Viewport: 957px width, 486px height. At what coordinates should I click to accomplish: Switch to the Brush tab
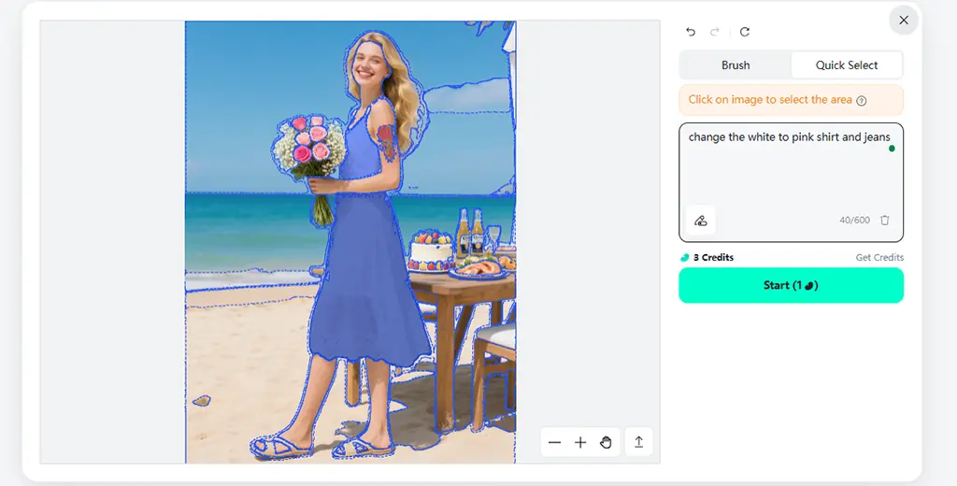point(736,65)
